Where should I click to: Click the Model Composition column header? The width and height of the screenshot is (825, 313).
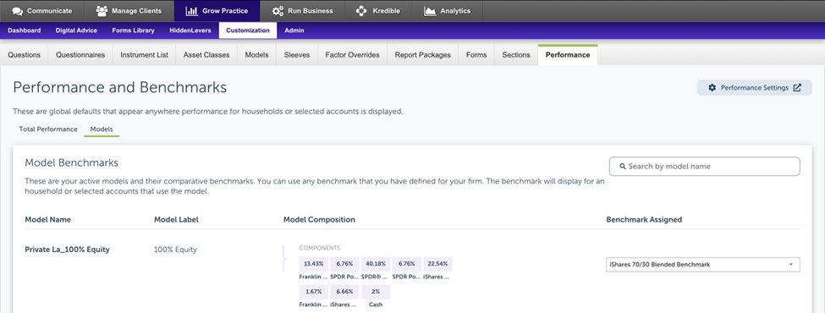pyautogui.click(x=319, y=219)
